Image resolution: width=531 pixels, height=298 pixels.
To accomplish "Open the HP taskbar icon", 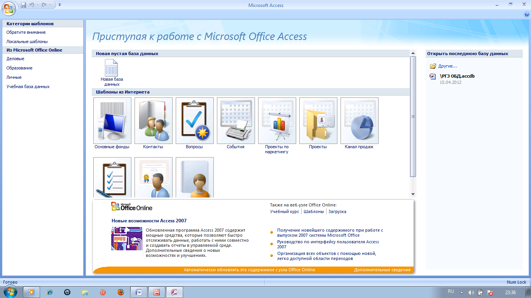I will click(x=67, y=292).
